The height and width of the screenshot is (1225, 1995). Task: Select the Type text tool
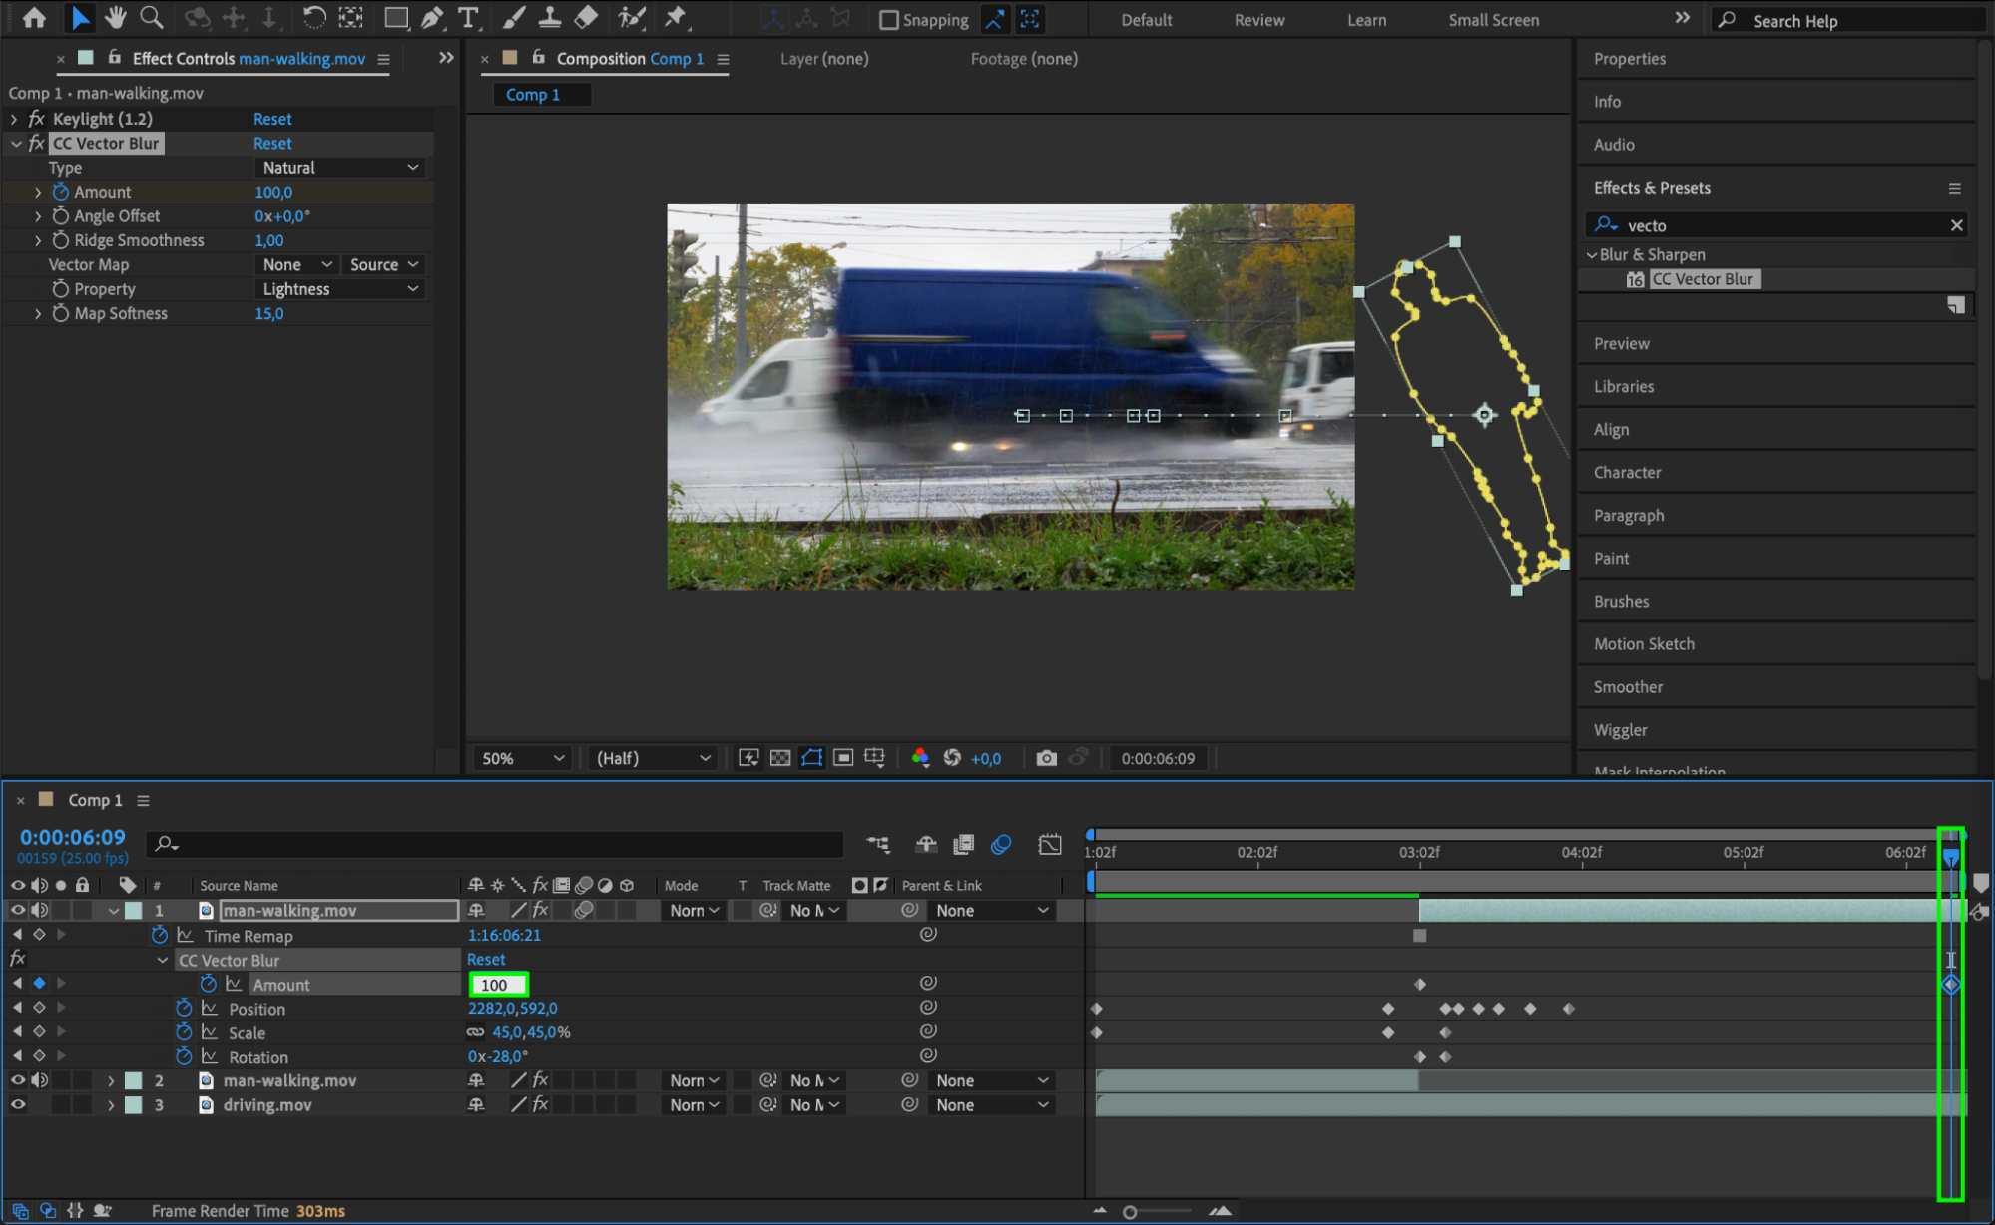[x=467, y=17]
